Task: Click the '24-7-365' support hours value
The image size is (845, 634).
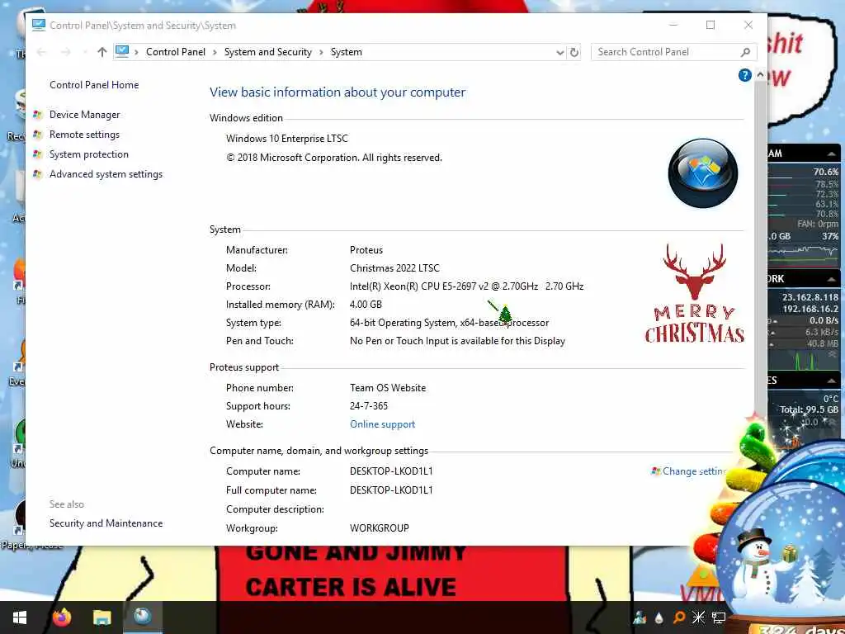Action: point(369,406)
